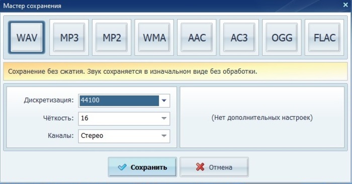Switch output format to WMA
The height and width of the screenshot is (184, 352).
pos(154,38)
